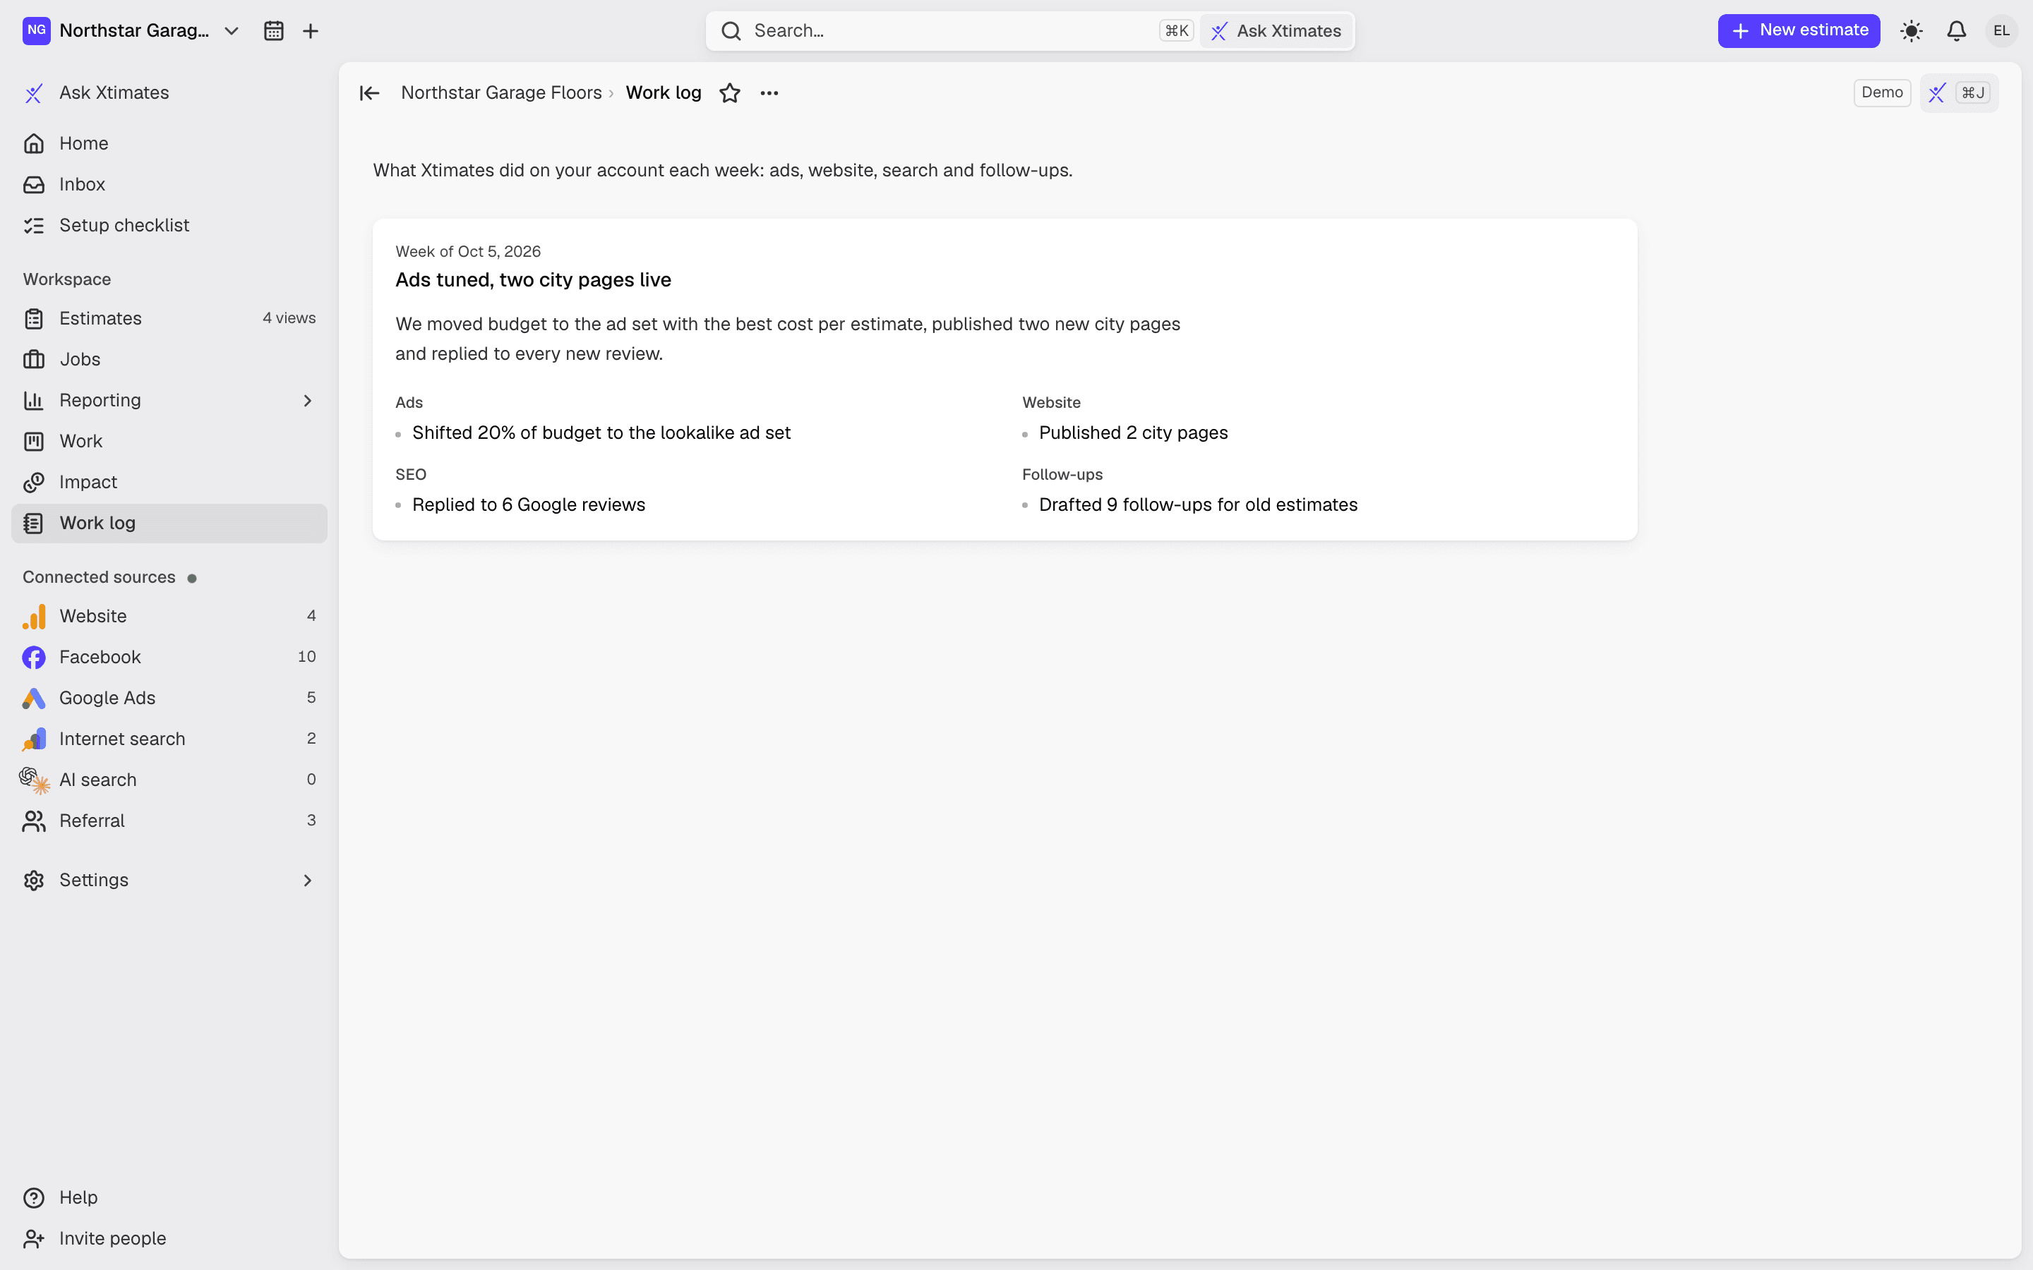Click the Connected sources status dot

(191, 579)
